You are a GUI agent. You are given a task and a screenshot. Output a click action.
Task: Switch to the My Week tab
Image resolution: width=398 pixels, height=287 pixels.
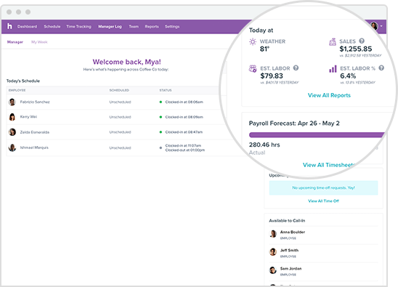(x=39, y=42)
